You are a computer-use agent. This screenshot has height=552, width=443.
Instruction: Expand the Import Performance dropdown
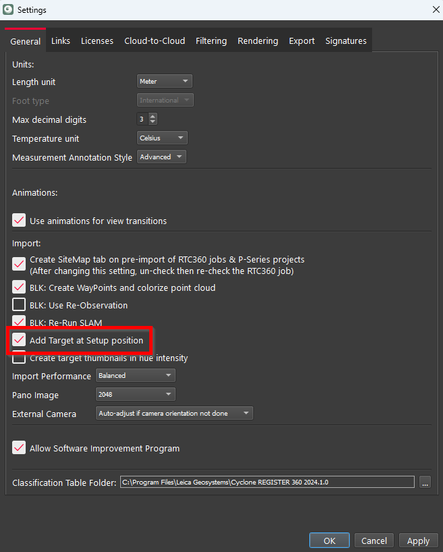(136, 376)
